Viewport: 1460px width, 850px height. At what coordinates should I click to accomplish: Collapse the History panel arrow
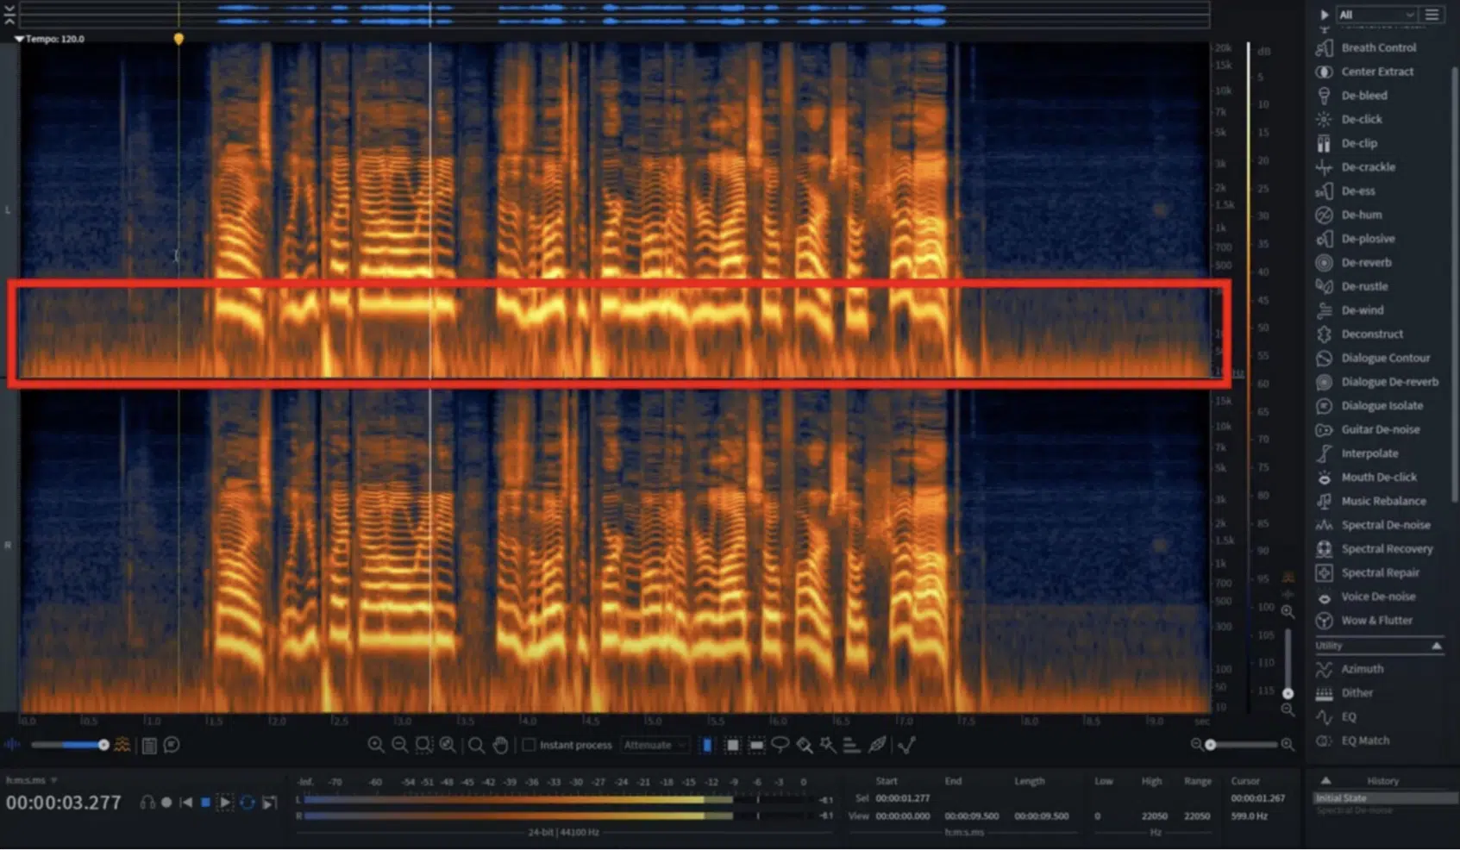pos(1325,780)
